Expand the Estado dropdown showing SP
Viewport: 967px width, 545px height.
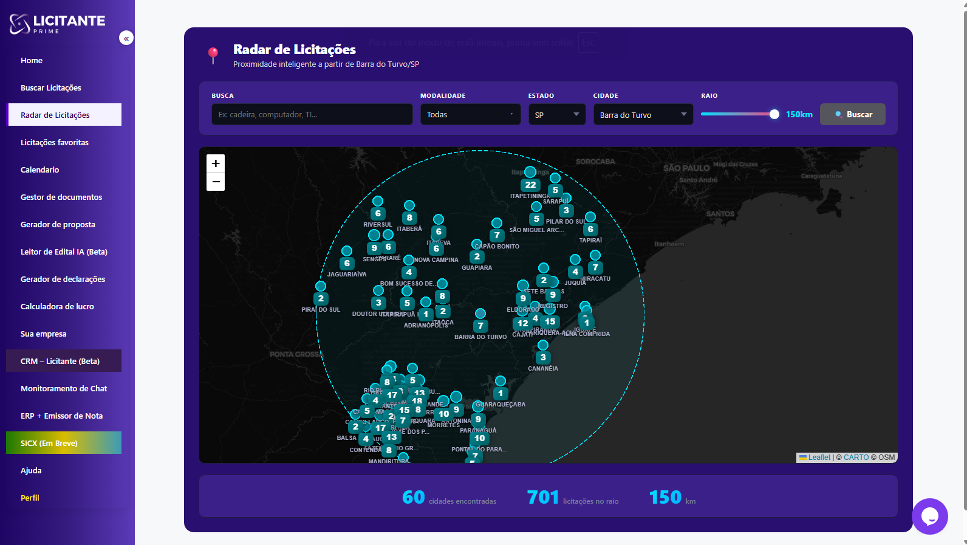point(556,114)
